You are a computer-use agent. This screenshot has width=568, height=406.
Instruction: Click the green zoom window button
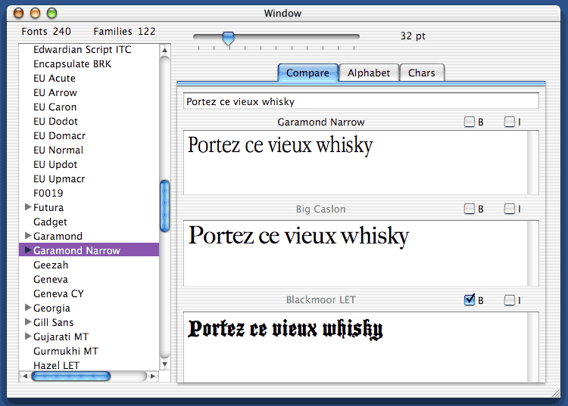51,14
